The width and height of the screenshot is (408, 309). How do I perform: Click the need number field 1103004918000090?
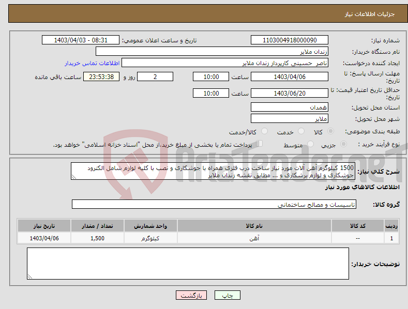point(290,40)
